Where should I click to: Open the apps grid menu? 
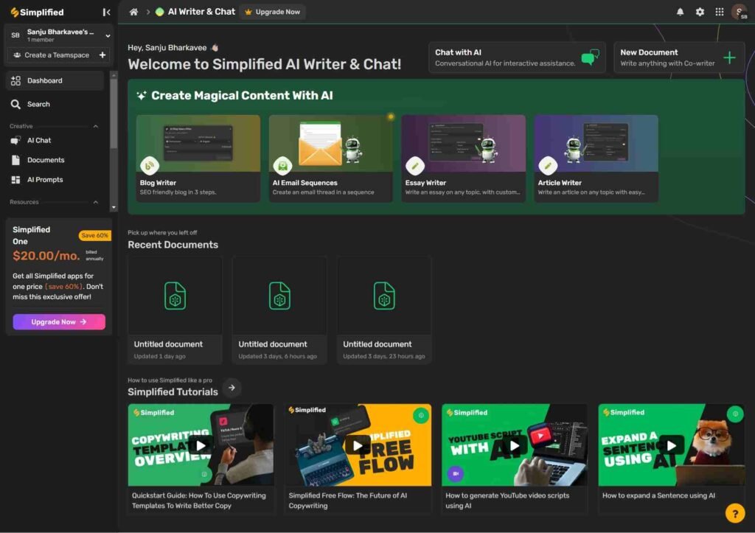pyautogui.click(x=720, y=12)
